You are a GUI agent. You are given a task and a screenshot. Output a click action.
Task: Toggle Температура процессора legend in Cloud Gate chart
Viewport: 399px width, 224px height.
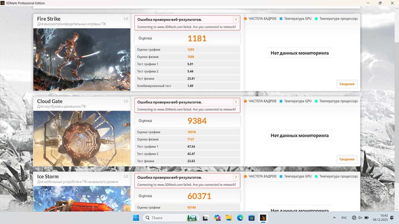click(336, 101)
